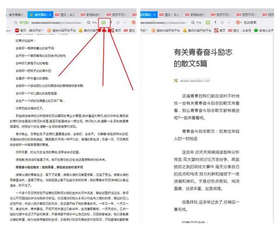
Task: Click the author icon below the article title
Action: point(176,81)
